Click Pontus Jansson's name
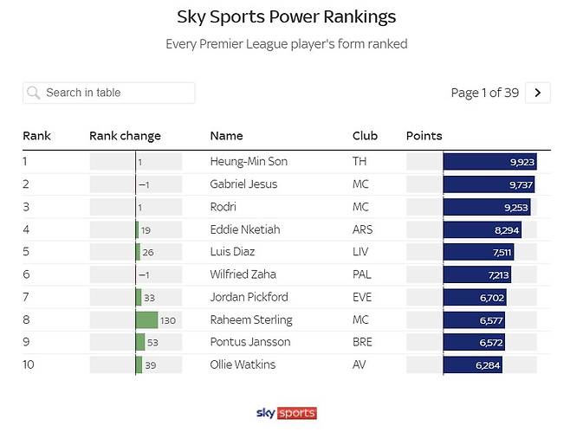Image resolution: width=570 pixels, height=445 pixels. (x=250, y=342)
